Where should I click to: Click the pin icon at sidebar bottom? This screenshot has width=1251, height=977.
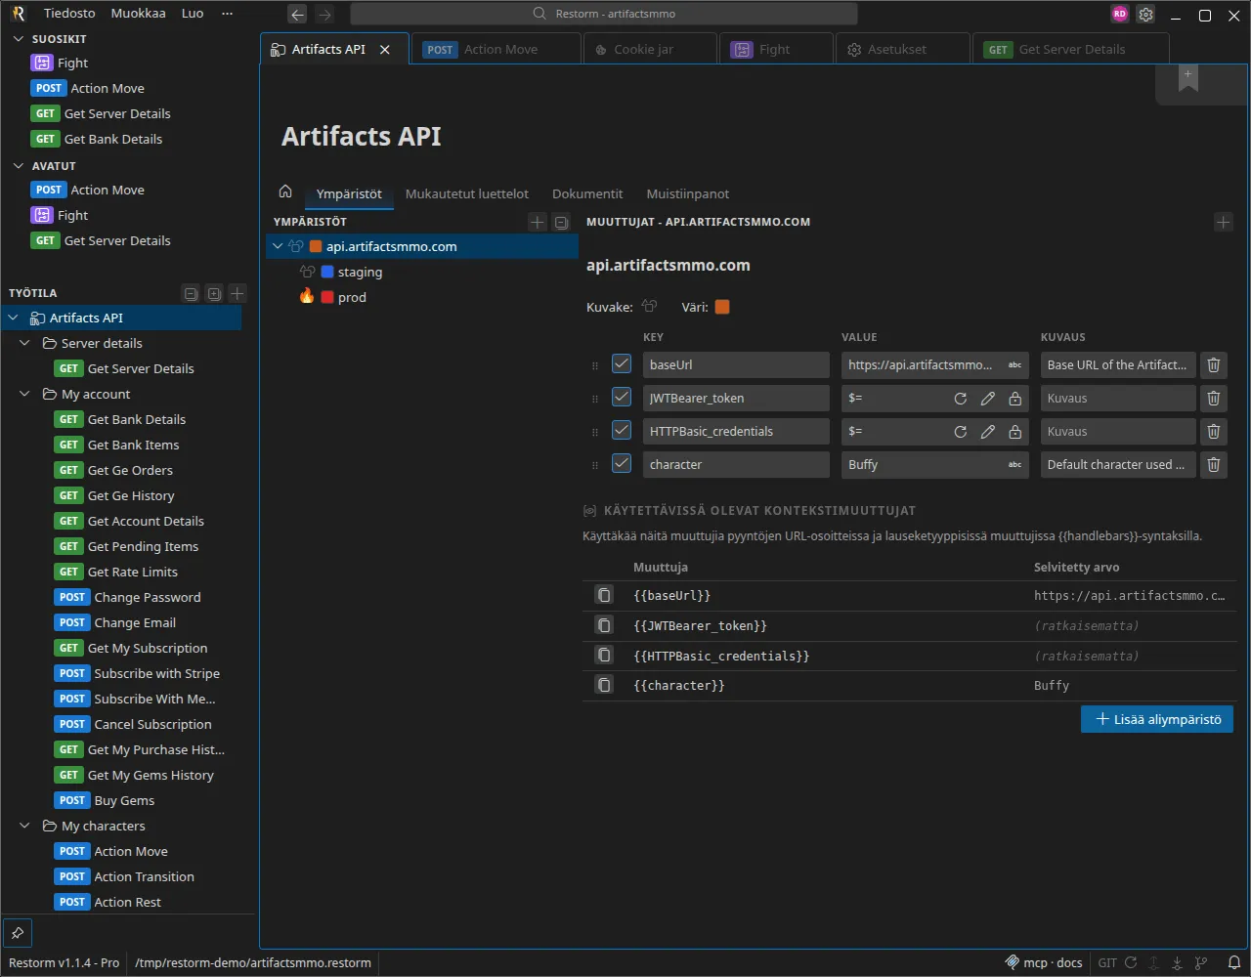point(18,933)
